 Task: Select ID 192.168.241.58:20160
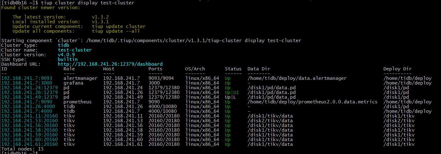point(30,130)
